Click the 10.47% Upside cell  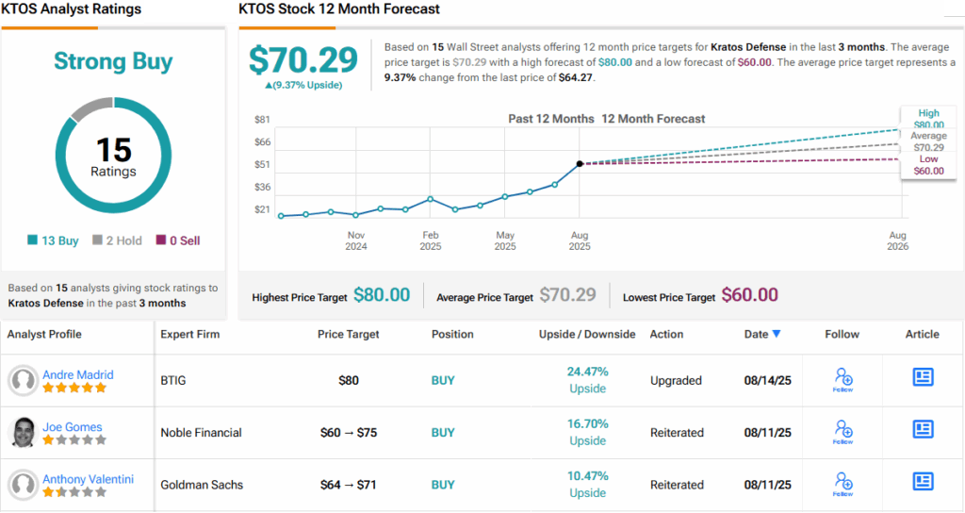tap(588, 485)
